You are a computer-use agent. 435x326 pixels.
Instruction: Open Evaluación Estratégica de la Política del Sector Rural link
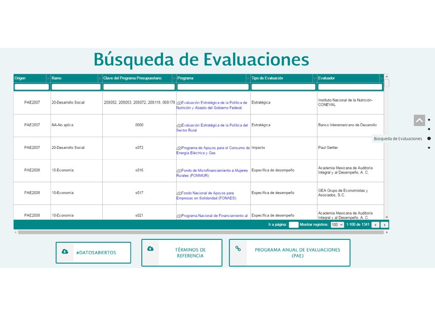click(212, 128)
